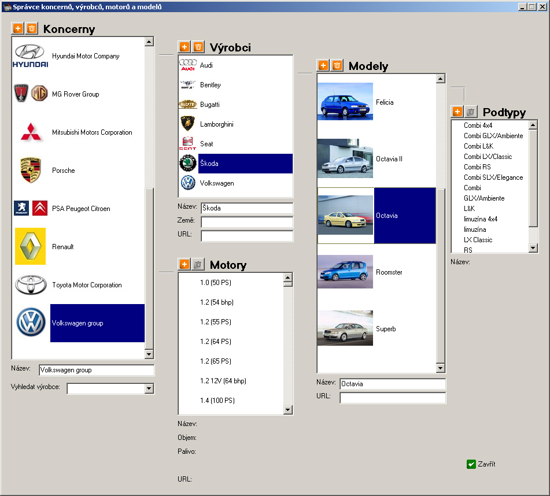The image size is (550, 496).
Task: Click the Audi rings logo
Action: coord(188,65)
